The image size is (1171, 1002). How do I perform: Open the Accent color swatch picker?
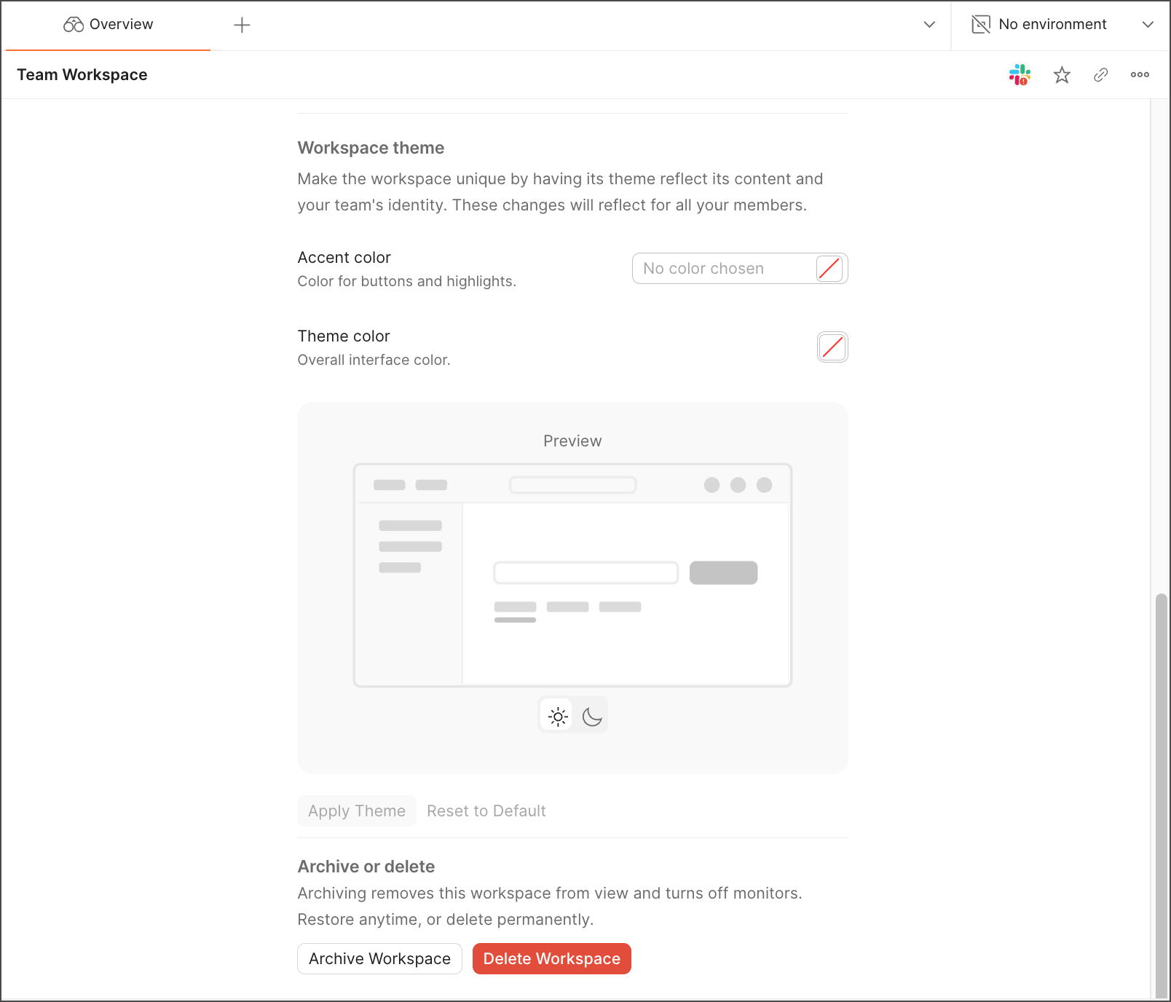pyautogui.click(x=829, y=269)
